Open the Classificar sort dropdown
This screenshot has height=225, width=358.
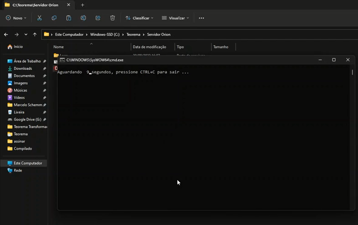click(139, 18)
